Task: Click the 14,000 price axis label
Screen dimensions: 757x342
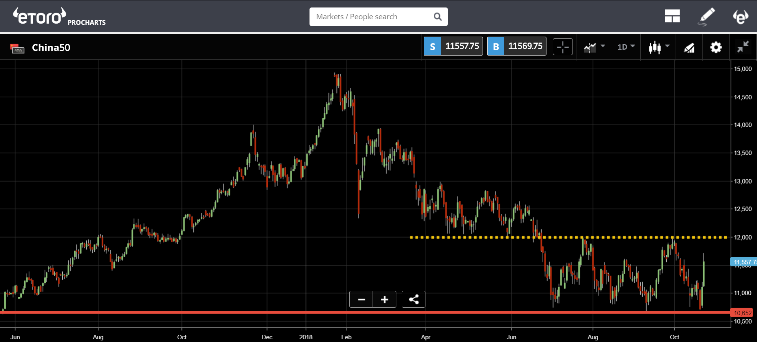Action: pyautogui.click(x=743, y=125)
